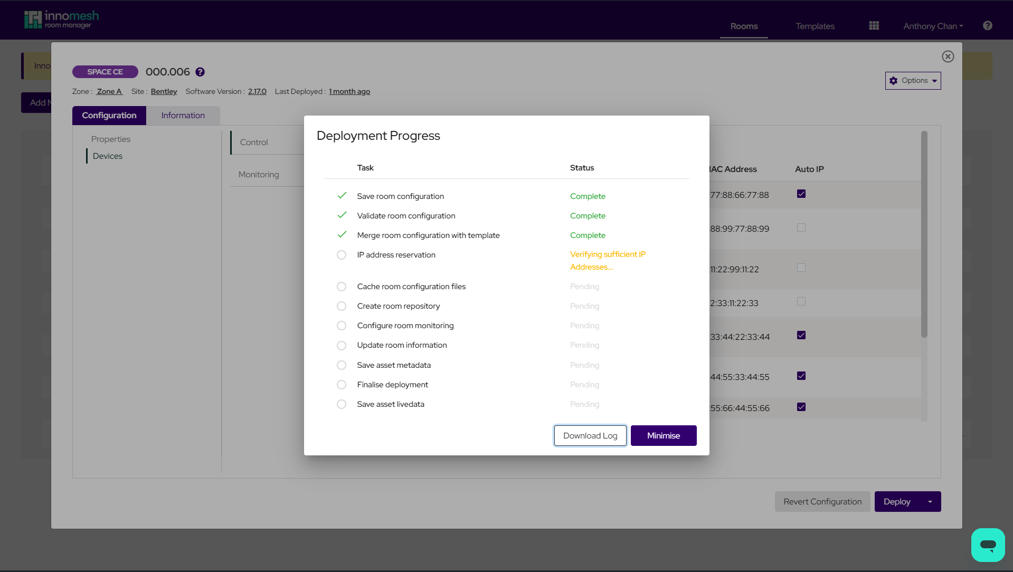
Task: Click the Download Log button
Action: pyautogui.click(x=590, y=435)
